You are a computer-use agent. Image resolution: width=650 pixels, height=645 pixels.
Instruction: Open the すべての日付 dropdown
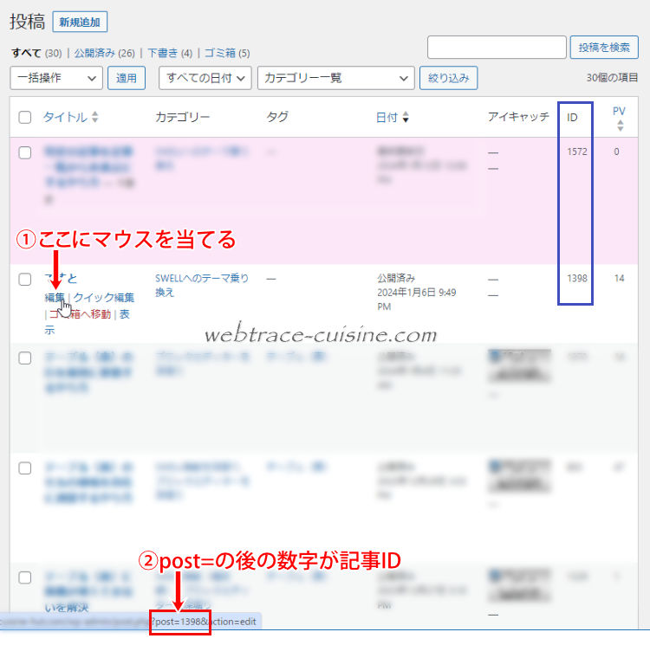(205, 78)
